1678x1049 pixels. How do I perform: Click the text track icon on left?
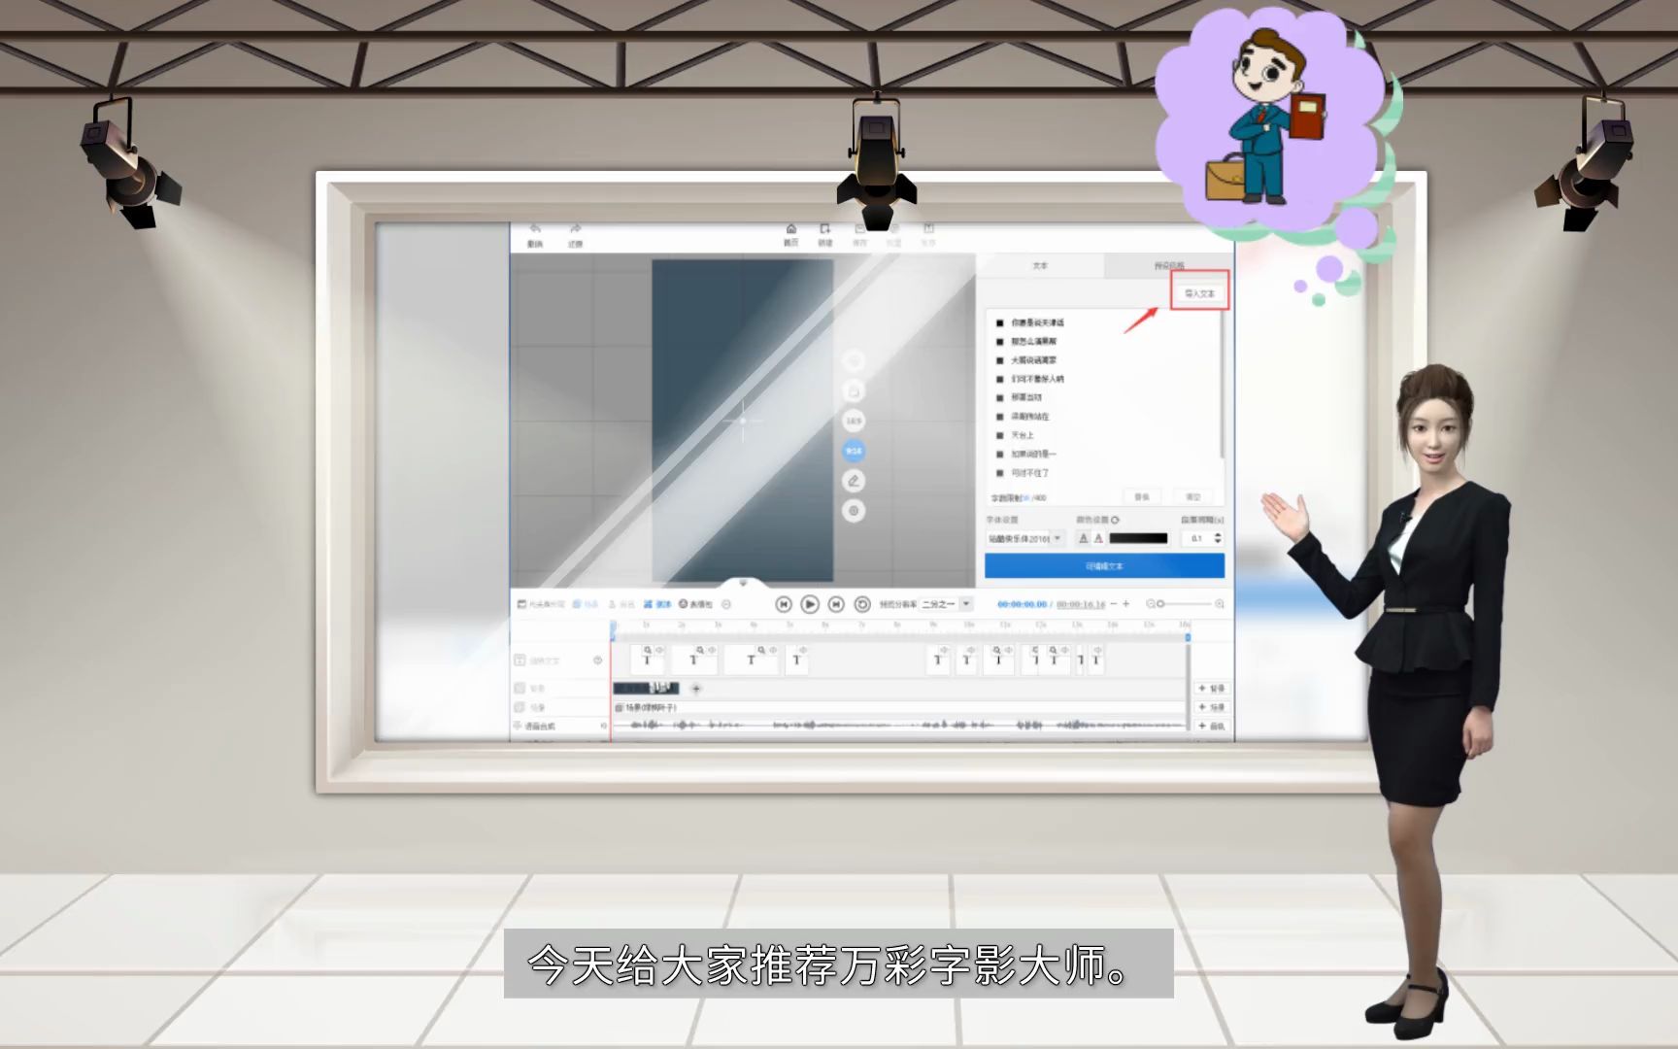[520, 660]
